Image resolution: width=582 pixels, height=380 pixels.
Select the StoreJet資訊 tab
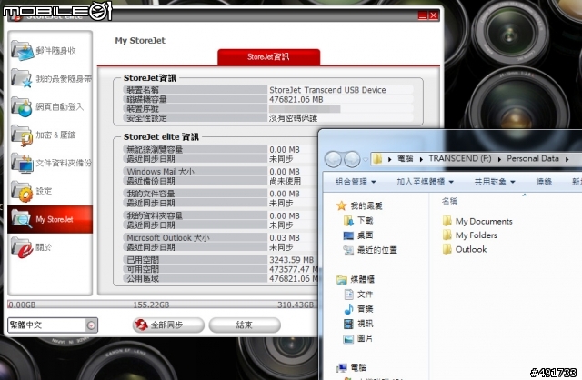pyautogui.click(x=269, y=57)
